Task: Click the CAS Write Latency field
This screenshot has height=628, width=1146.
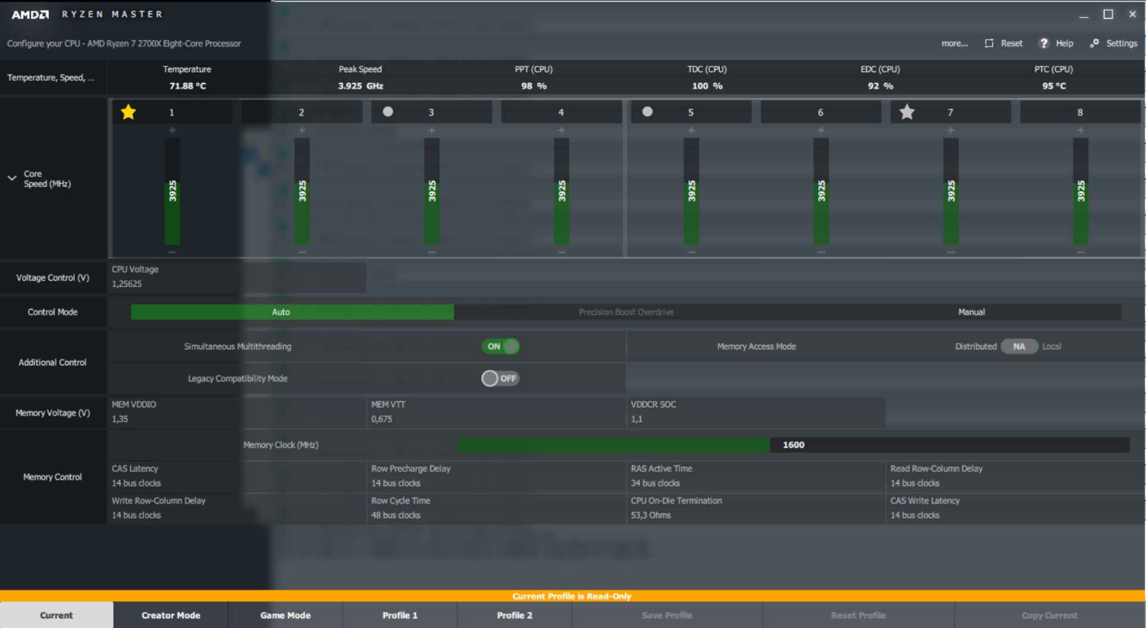Action: coord(1016,508)
